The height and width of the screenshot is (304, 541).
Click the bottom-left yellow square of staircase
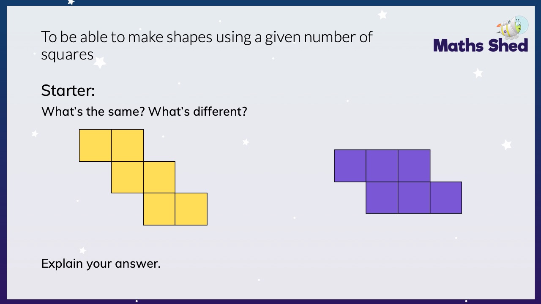(x=159, y=209)
